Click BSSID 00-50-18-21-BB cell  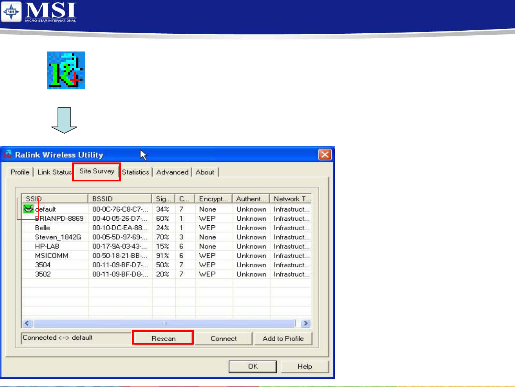pyautogui.click(x=120, y=256)
